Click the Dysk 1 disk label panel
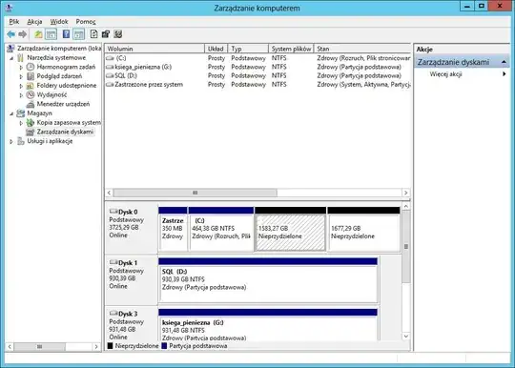 coord(131,279)
